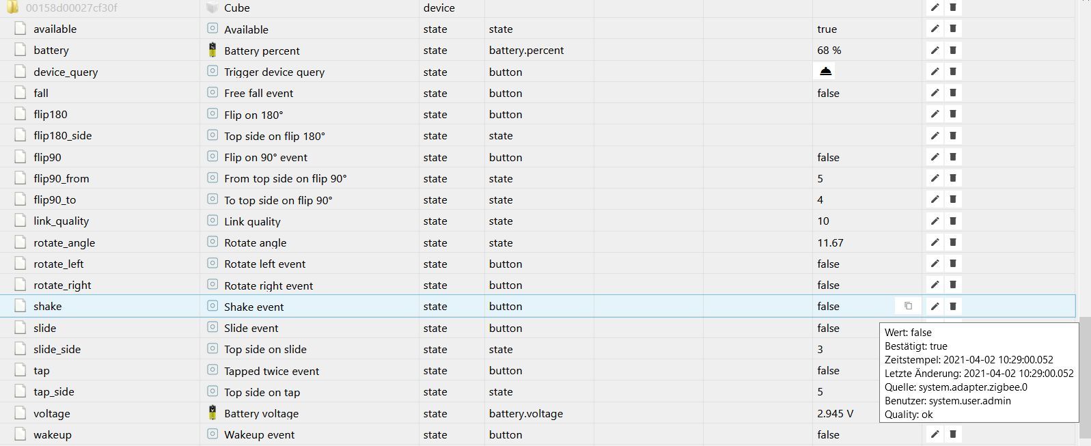
Task: Click the rotate_angle value 11.67
Action: 830,242
